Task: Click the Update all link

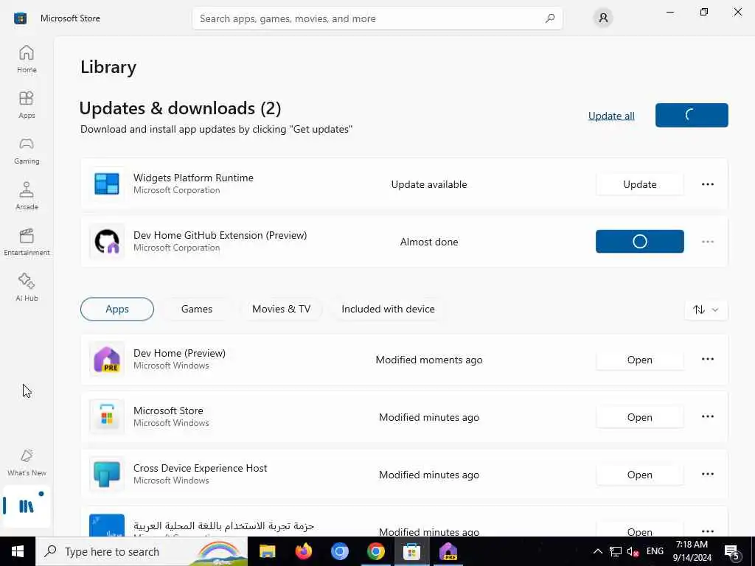Action: (611, 116)
